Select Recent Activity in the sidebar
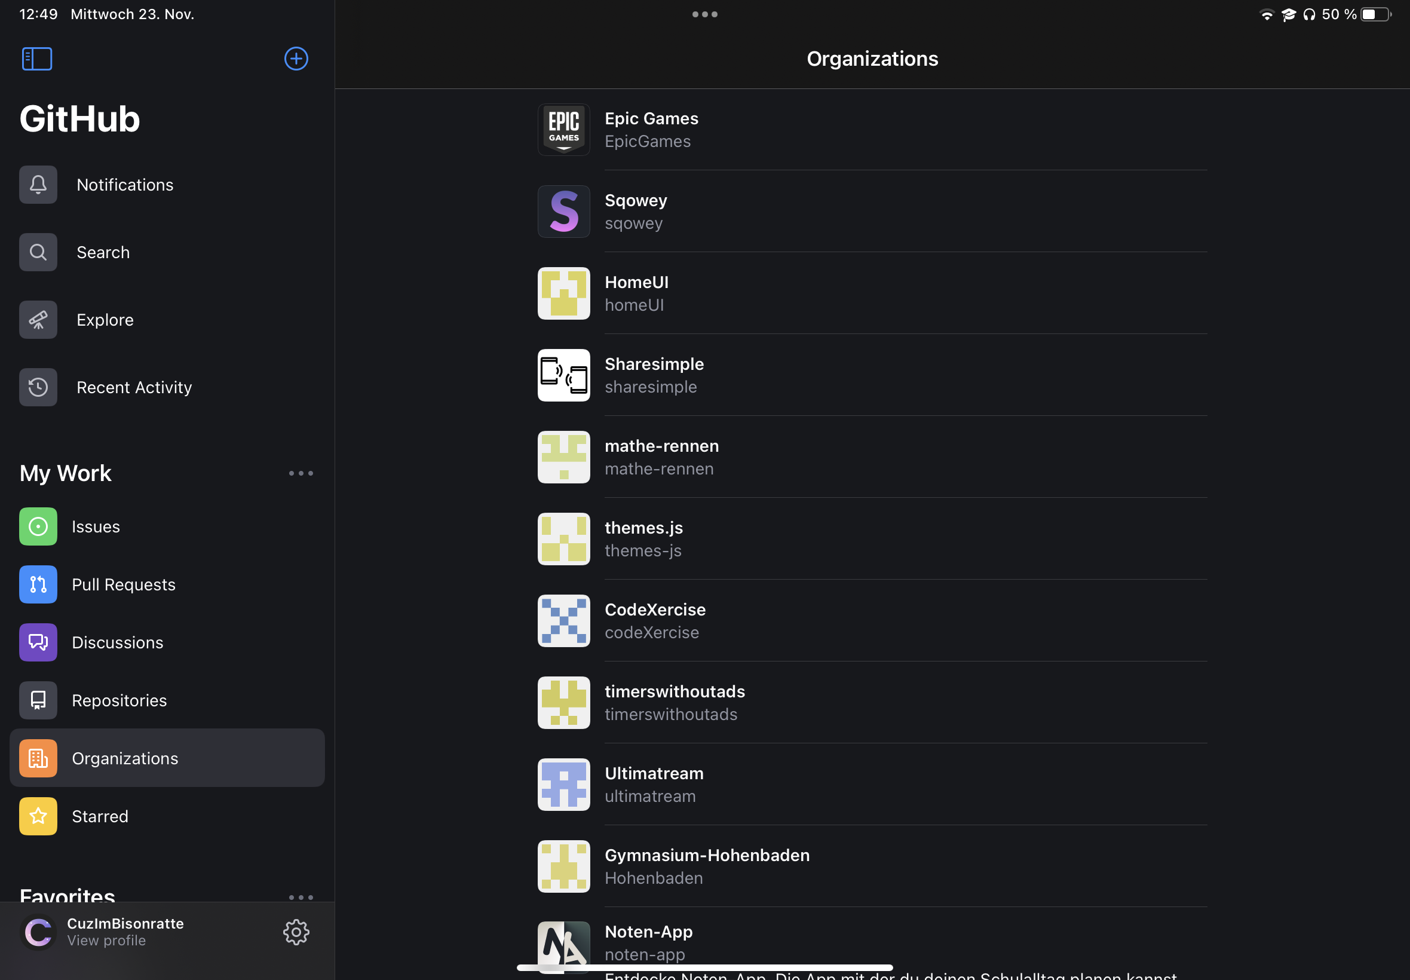Screen dimensions: 1410x980 point(167,387)
